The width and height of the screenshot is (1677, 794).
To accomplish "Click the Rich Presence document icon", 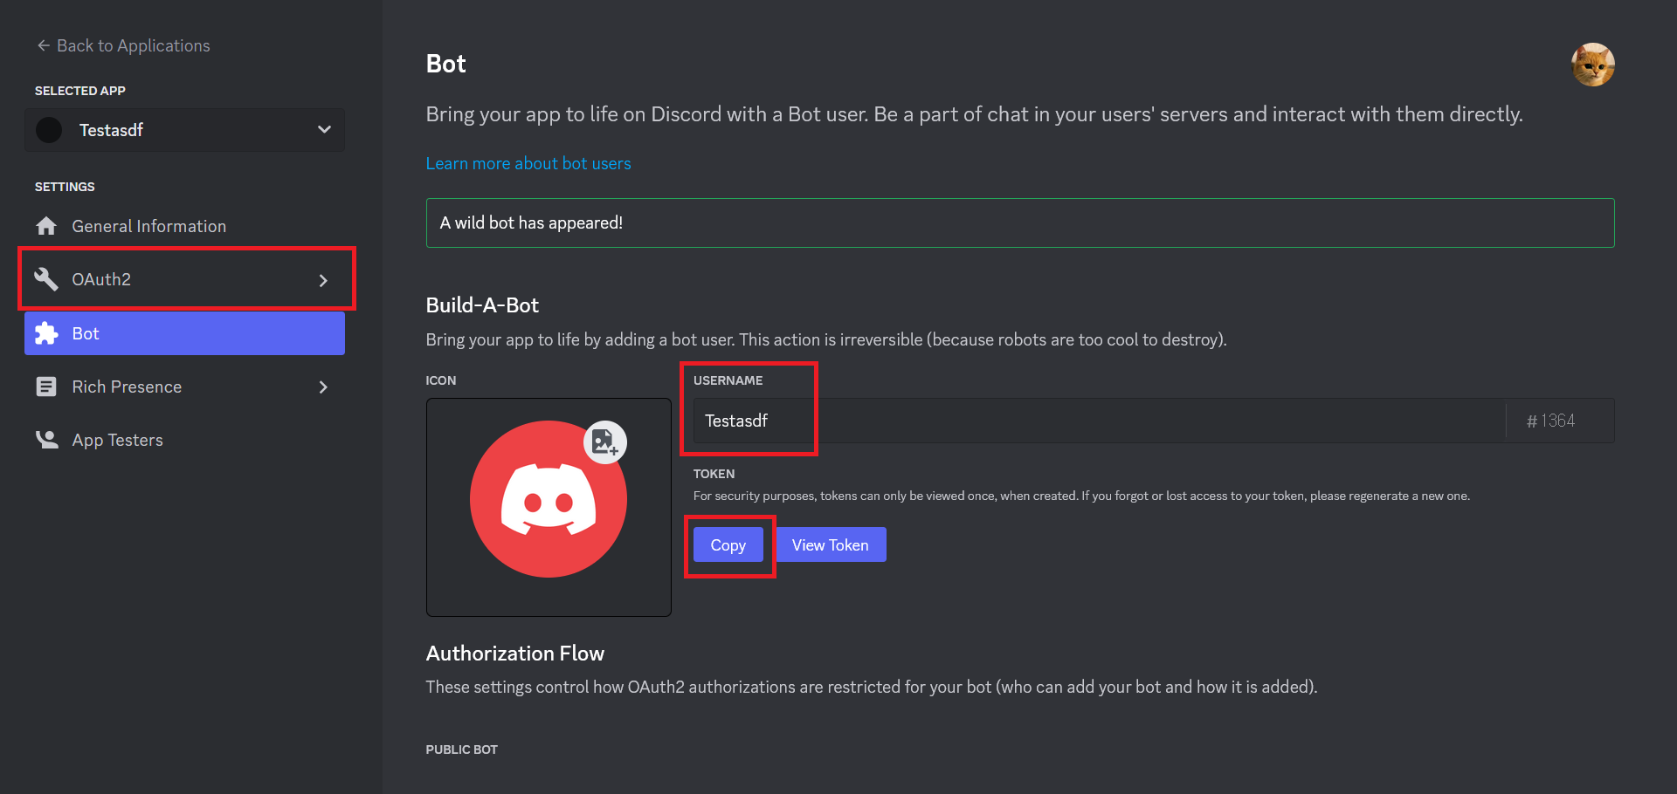I will [46, 387].
